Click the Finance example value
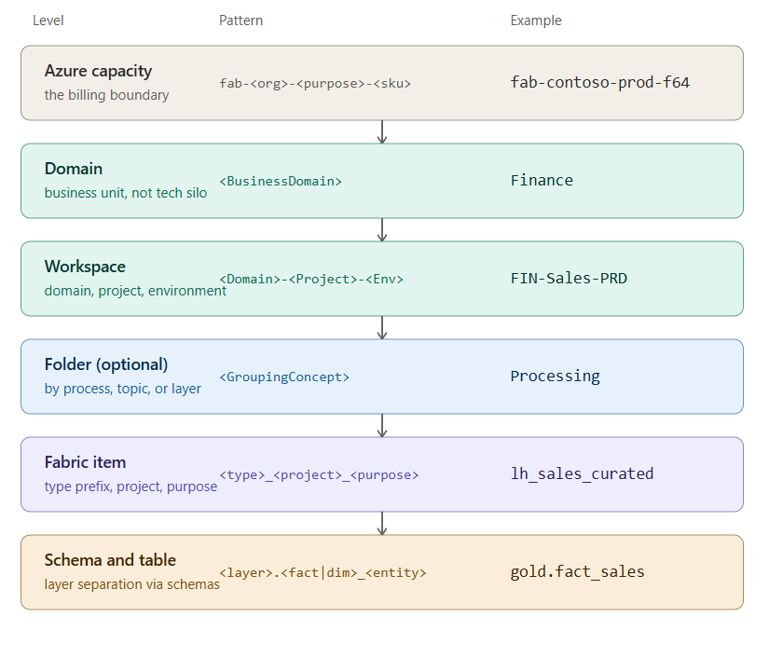The height and width of the screenshot is (658, 769). point(542,180)
